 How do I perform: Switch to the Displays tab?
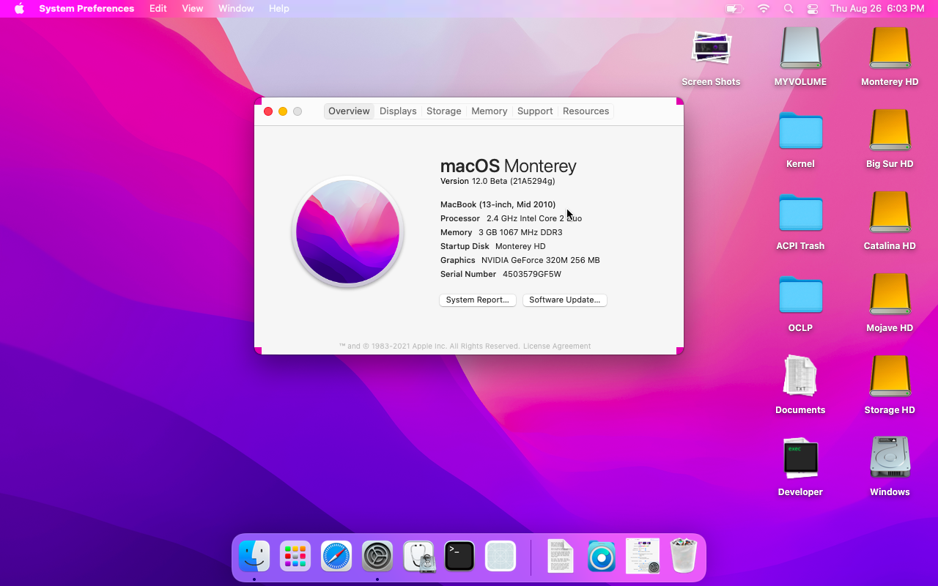coord(398,111)
